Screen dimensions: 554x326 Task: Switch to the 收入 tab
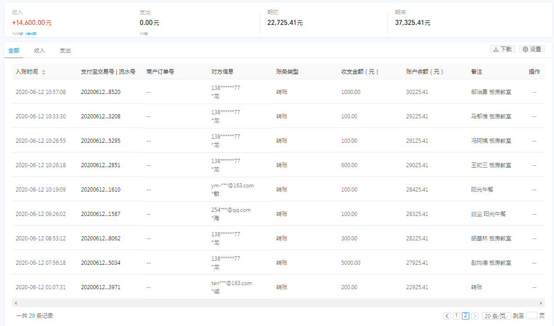pos(40,51)
